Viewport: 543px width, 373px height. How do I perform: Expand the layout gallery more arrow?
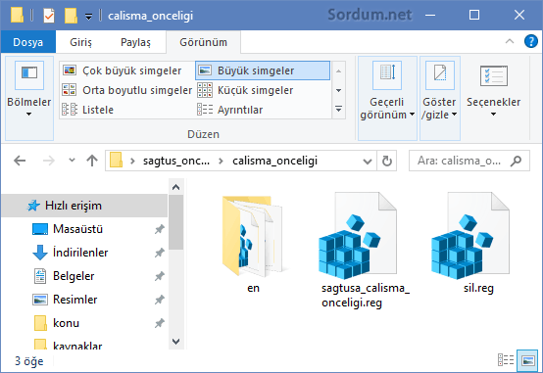339,110
